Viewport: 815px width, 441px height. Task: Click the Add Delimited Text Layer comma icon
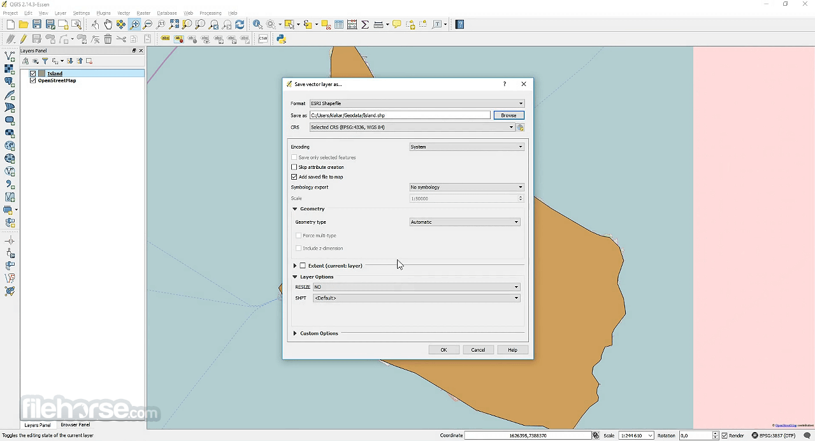pyautogui.click(x=10, y=184)
